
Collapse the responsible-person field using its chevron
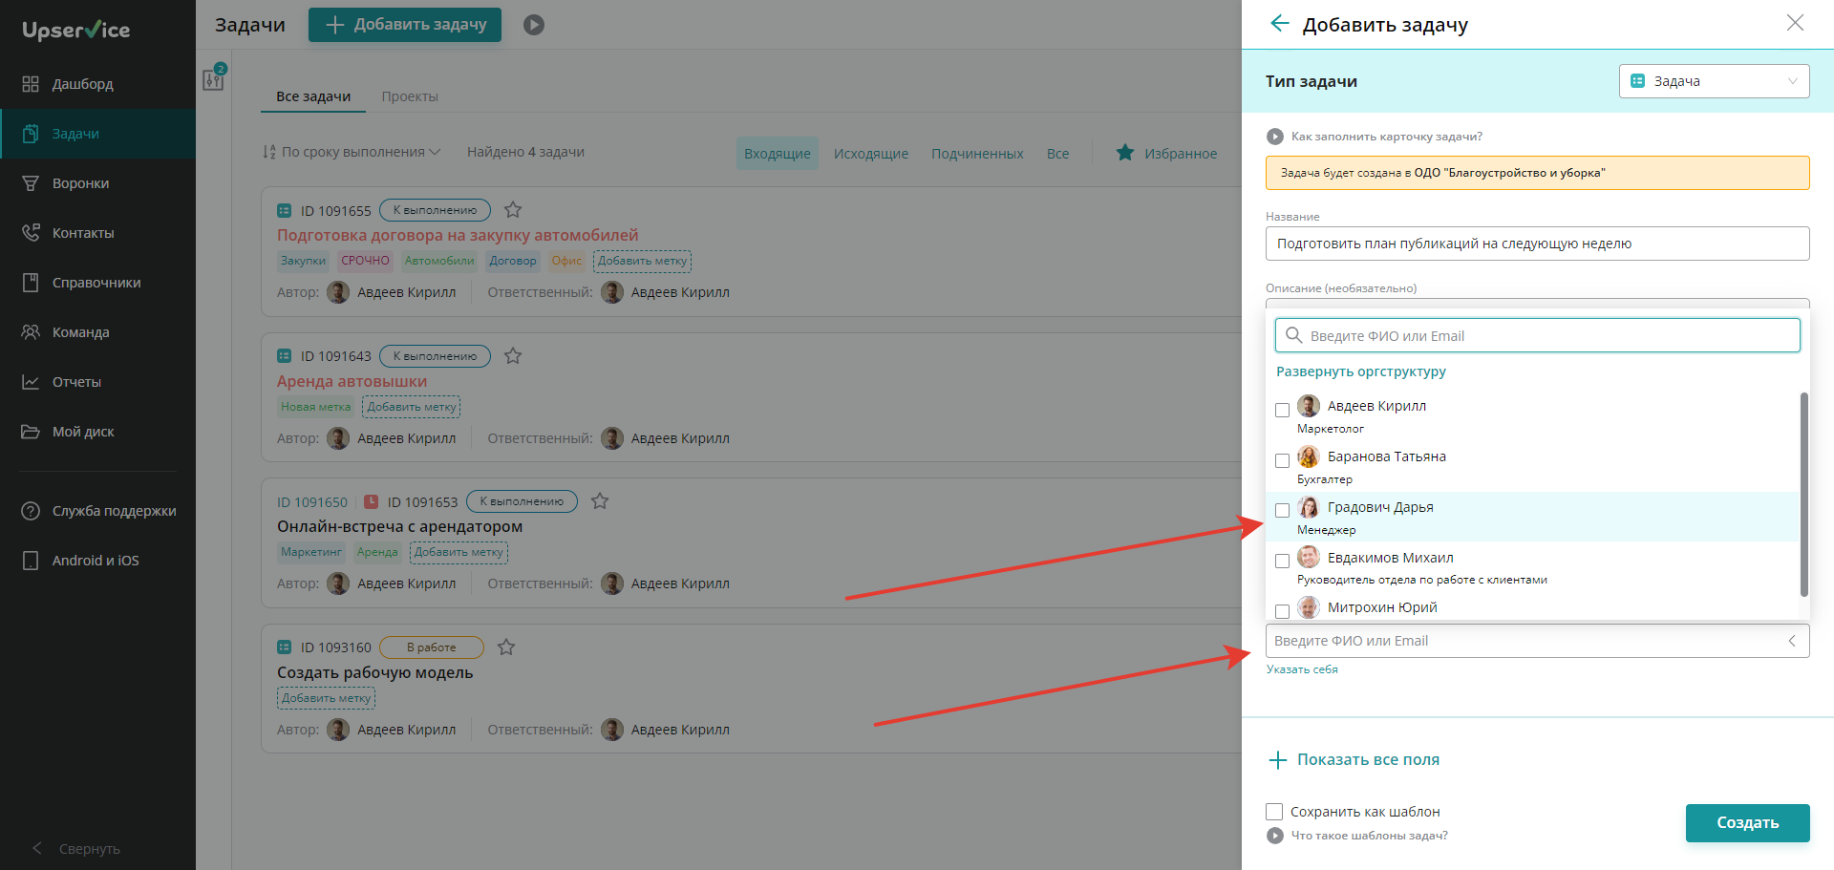[x=1792, y=641]
